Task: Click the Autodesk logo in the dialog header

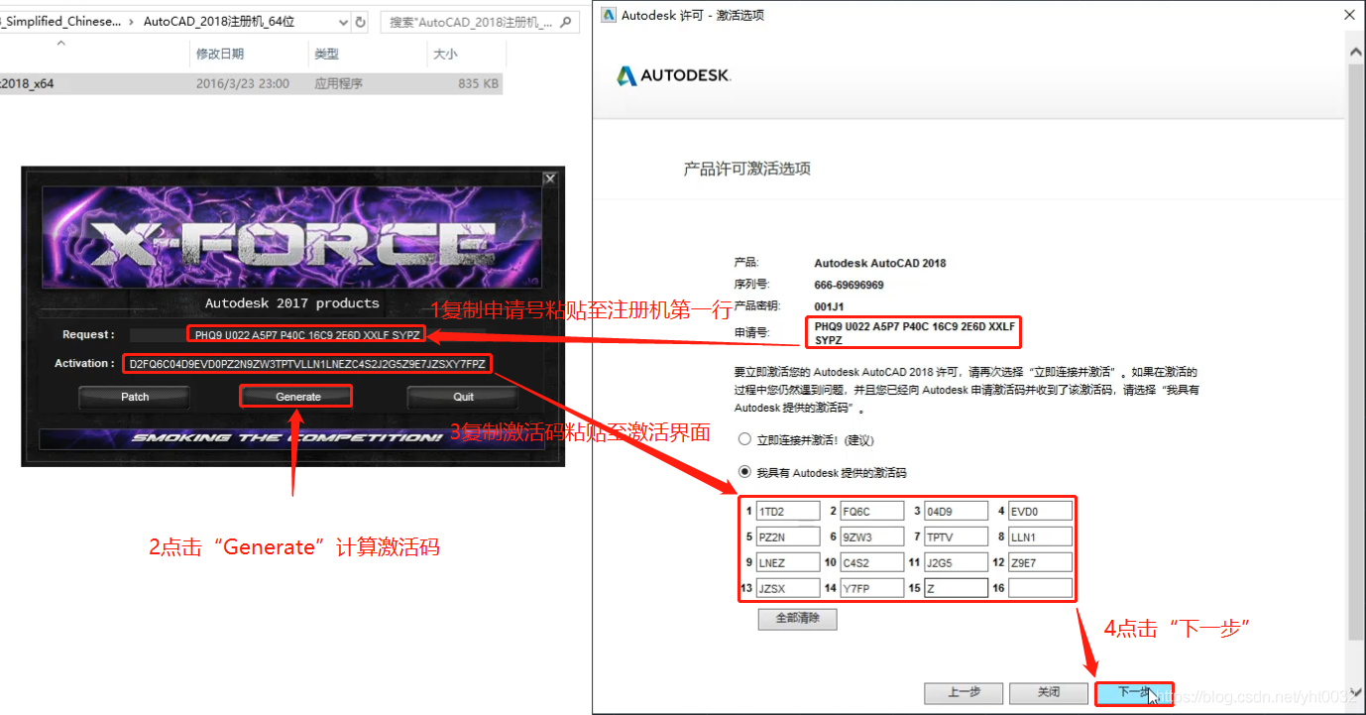Action: 673,75
